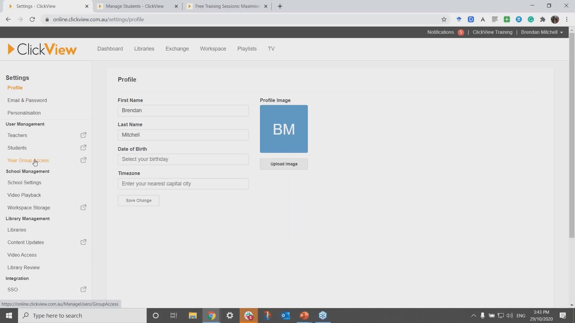Click the BM profile image thumbnail
This screenshot has width=575, height=323.
click(x=284, y=129)
